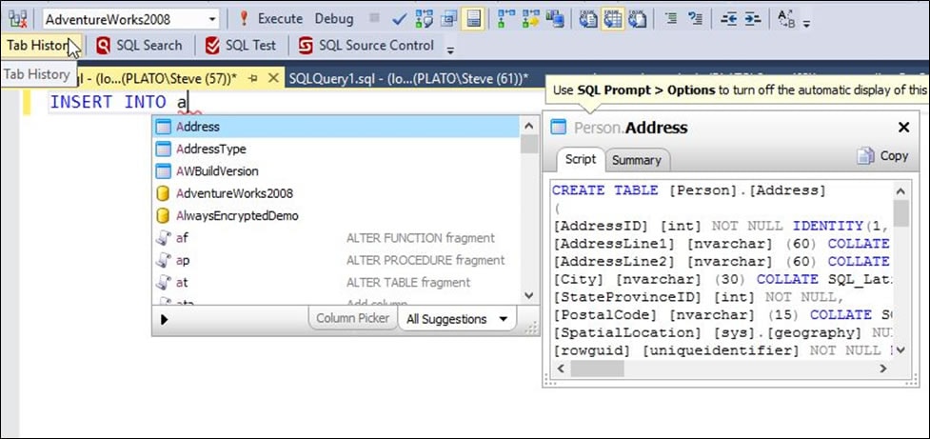Open the SQL Test tool

click(241, 45)
